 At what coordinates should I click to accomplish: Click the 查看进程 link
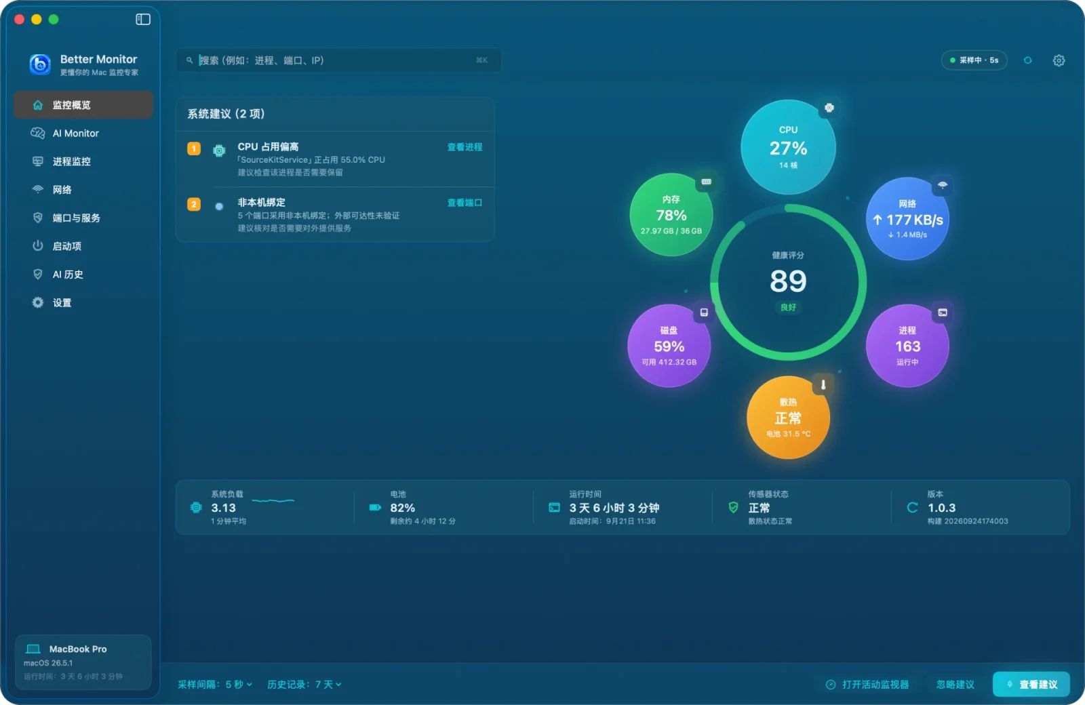click(x=465, y=147)
